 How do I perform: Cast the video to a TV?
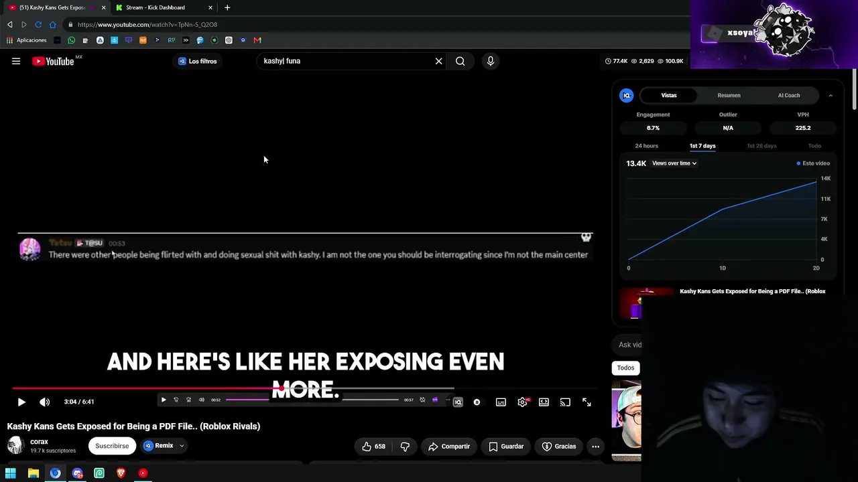pos(565,402)
